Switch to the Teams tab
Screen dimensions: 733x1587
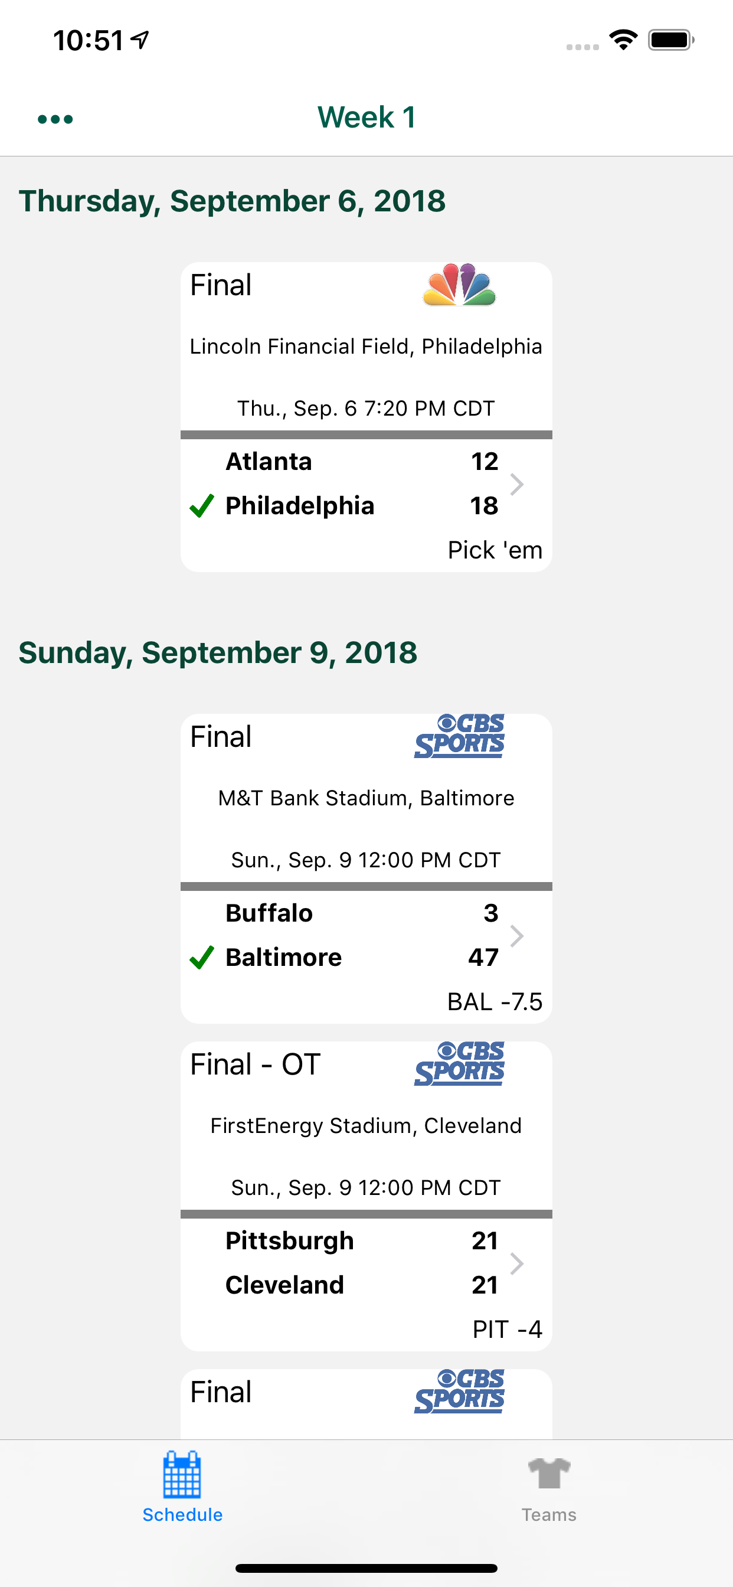pos(549,1497)
